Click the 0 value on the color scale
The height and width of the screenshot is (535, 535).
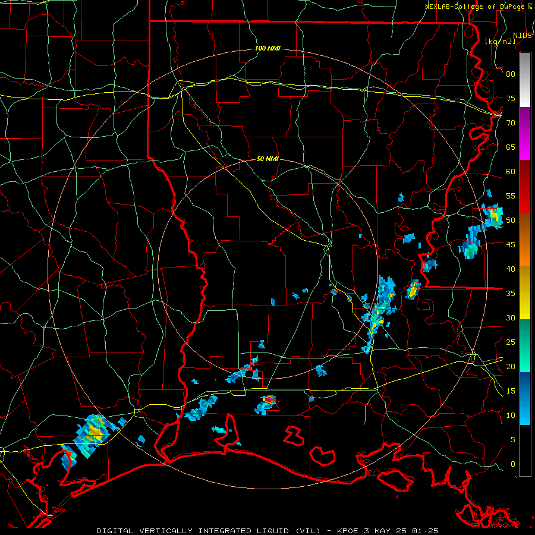click(513, 464)
